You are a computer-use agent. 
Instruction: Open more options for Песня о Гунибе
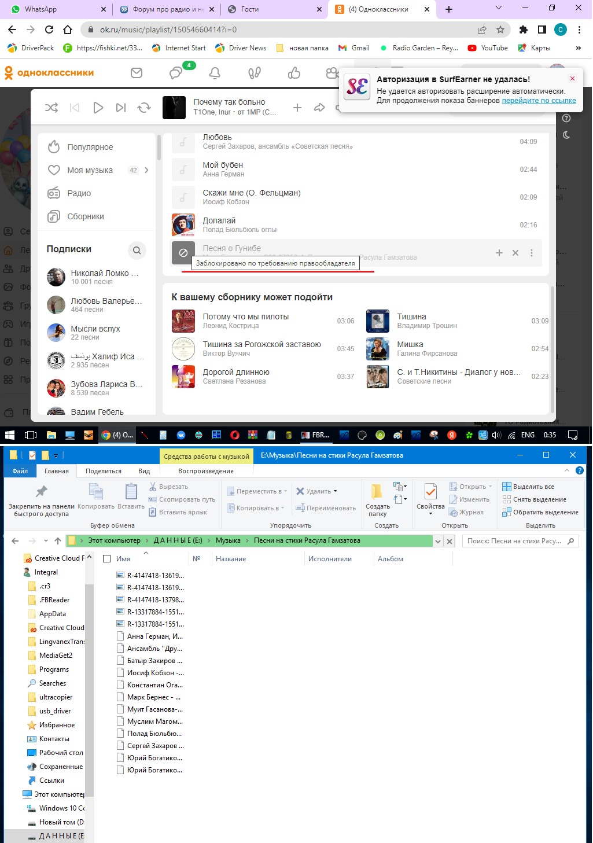point(532,253)
